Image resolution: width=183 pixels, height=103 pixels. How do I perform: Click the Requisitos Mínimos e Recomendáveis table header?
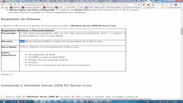click(x=28, y=30)
